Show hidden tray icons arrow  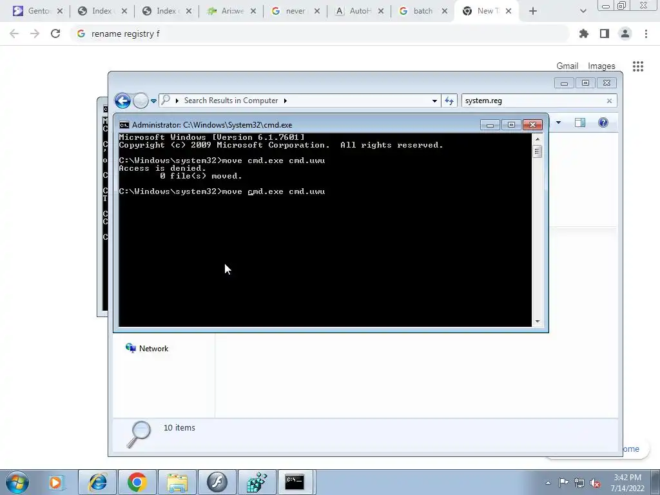pyautogui.click(x=548, y=483)
